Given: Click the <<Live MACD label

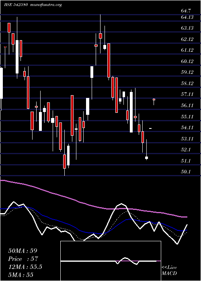Looking at the screenshot, I should coord(169,271).
